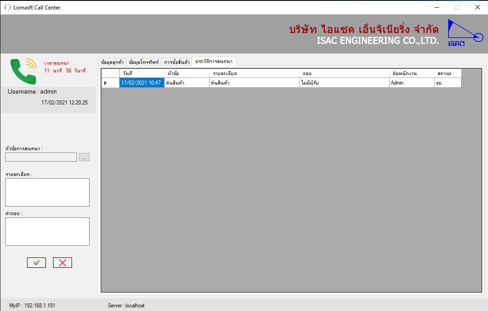Open the การซื้อสินค้า tab

[176, 62]
